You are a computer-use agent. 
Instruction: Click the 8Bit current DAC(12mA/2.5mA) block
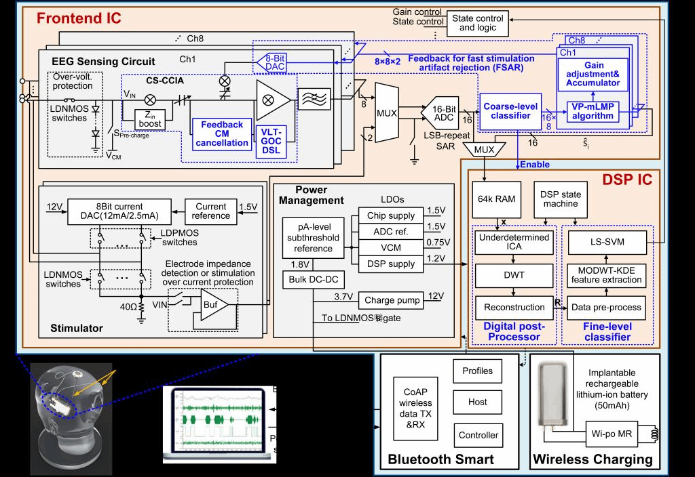coord(119,211)
